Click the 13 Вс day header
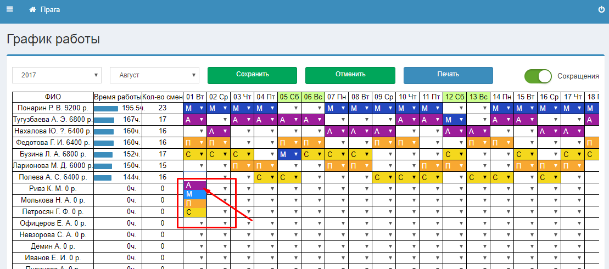This screenshot has height=269, width=609. point(478,97)
